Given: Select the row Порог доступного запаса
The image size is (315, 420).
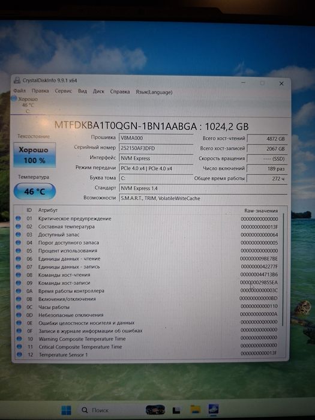Looking at the screenshot, I should (147, 242).
